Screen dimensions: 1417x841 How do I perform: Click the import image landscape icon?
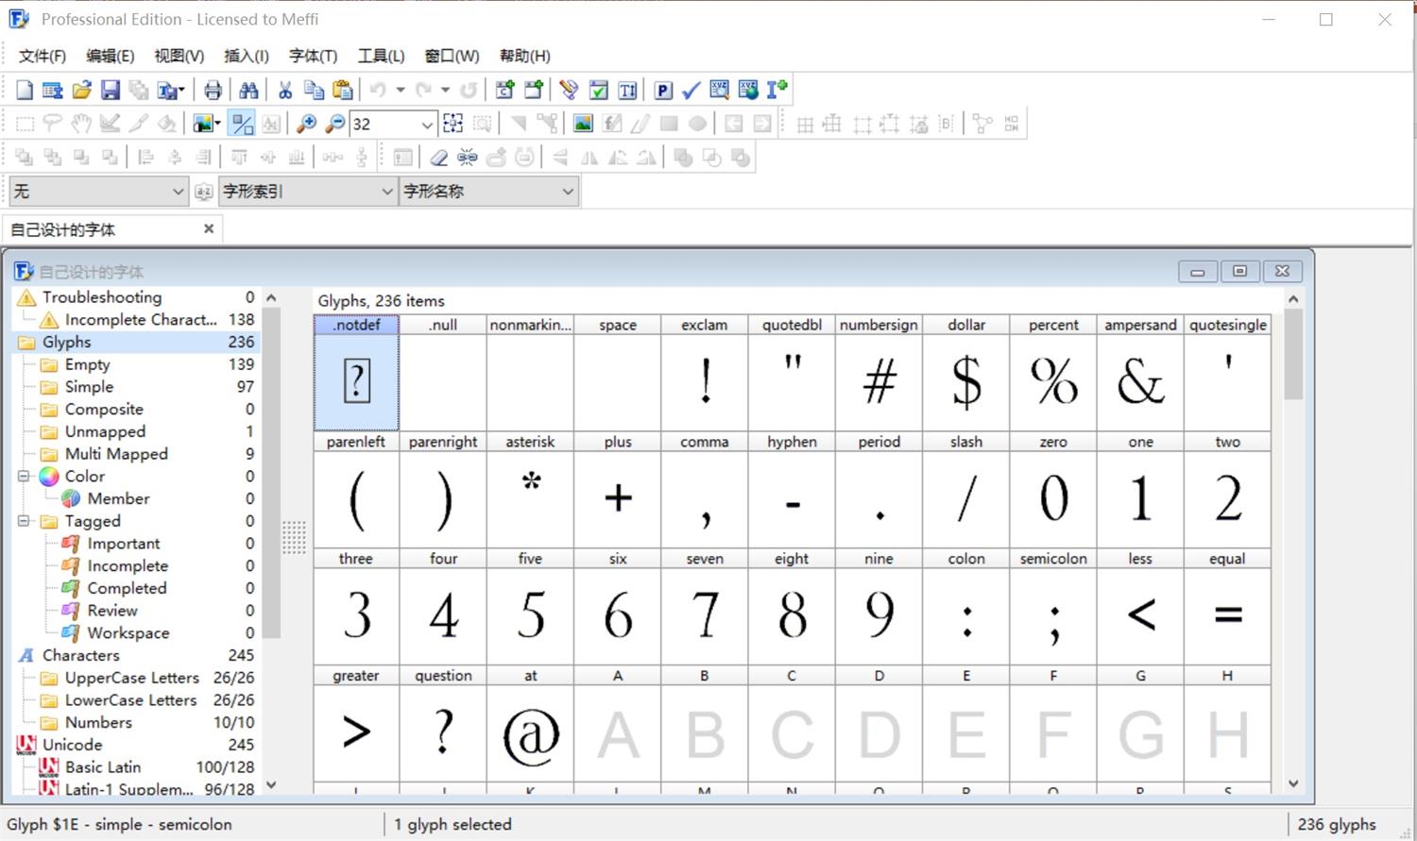pos(583,124)
